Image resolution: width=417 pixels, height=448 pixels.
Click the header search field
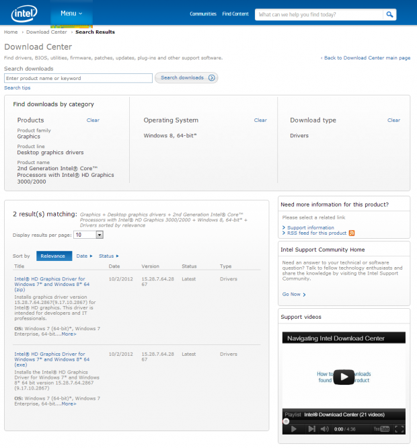point(319,15)
